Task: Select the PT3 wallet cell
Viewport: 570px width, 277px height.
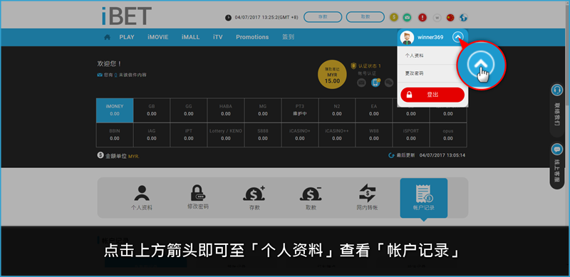Action: [x=300, y=110]
